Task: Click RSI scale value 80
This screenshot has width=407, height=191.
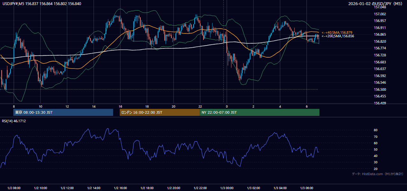Action: tap(376, 130)
